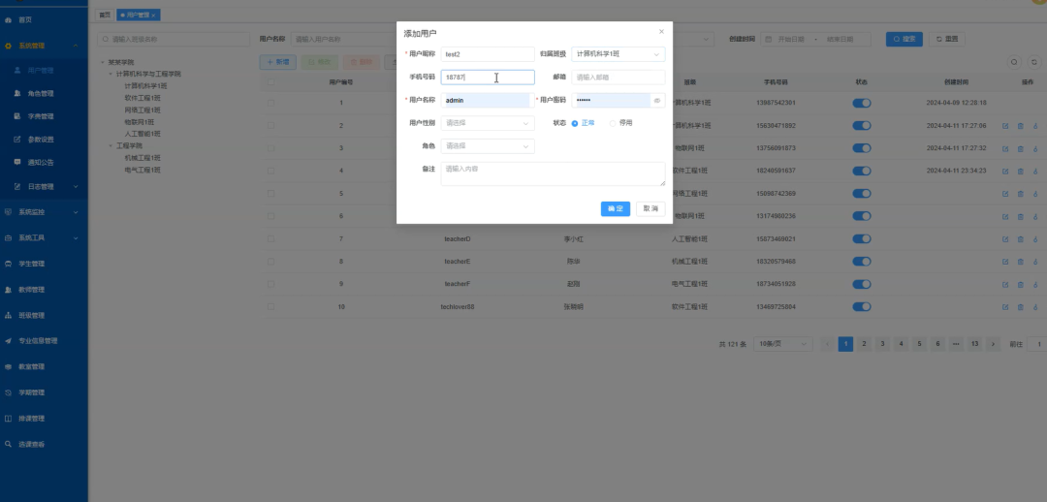Click edit icon for row with phone 15630471892

[x=1005, y=126]
